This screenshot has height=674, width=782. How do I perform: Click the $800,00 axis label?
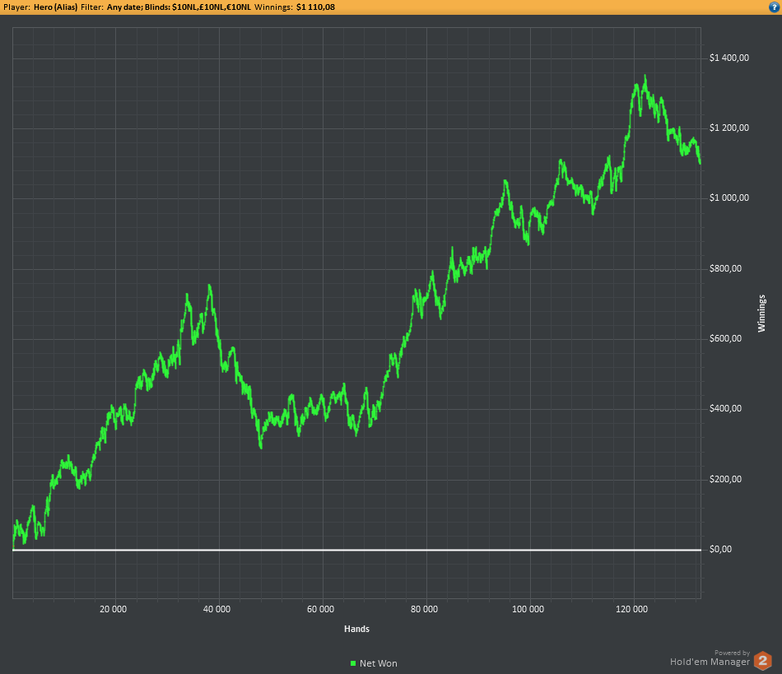coord(726,269)
